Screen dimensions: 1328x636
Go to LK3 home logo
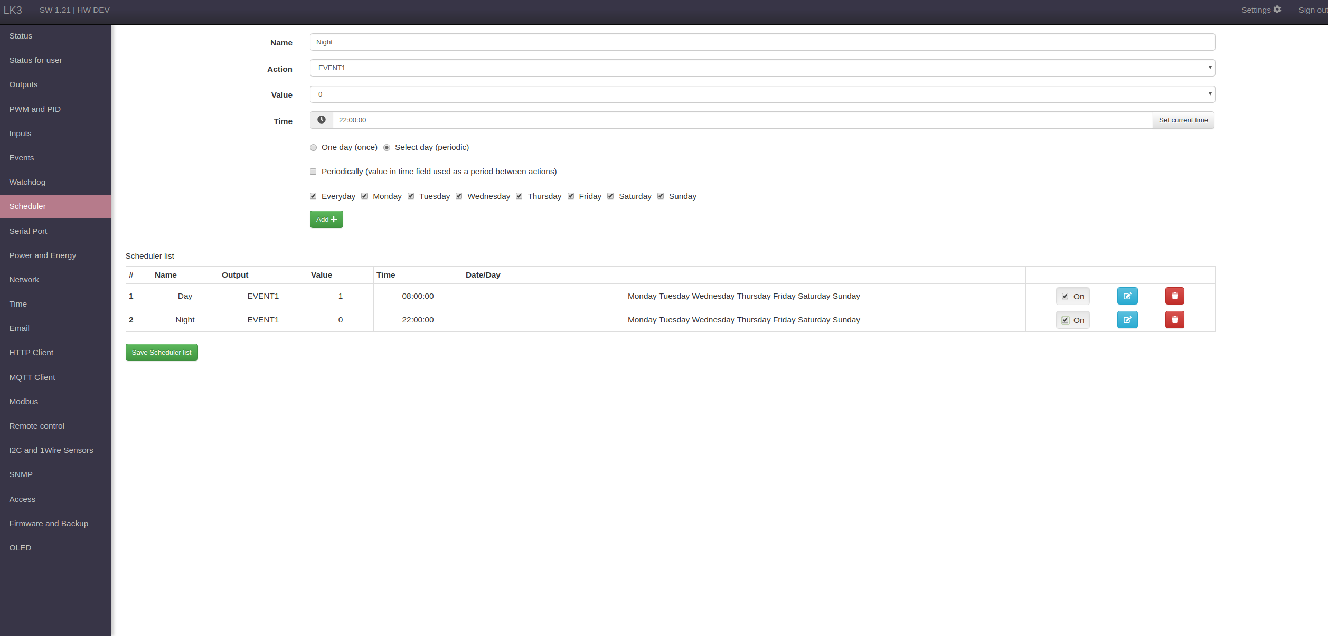coord(13,10)
